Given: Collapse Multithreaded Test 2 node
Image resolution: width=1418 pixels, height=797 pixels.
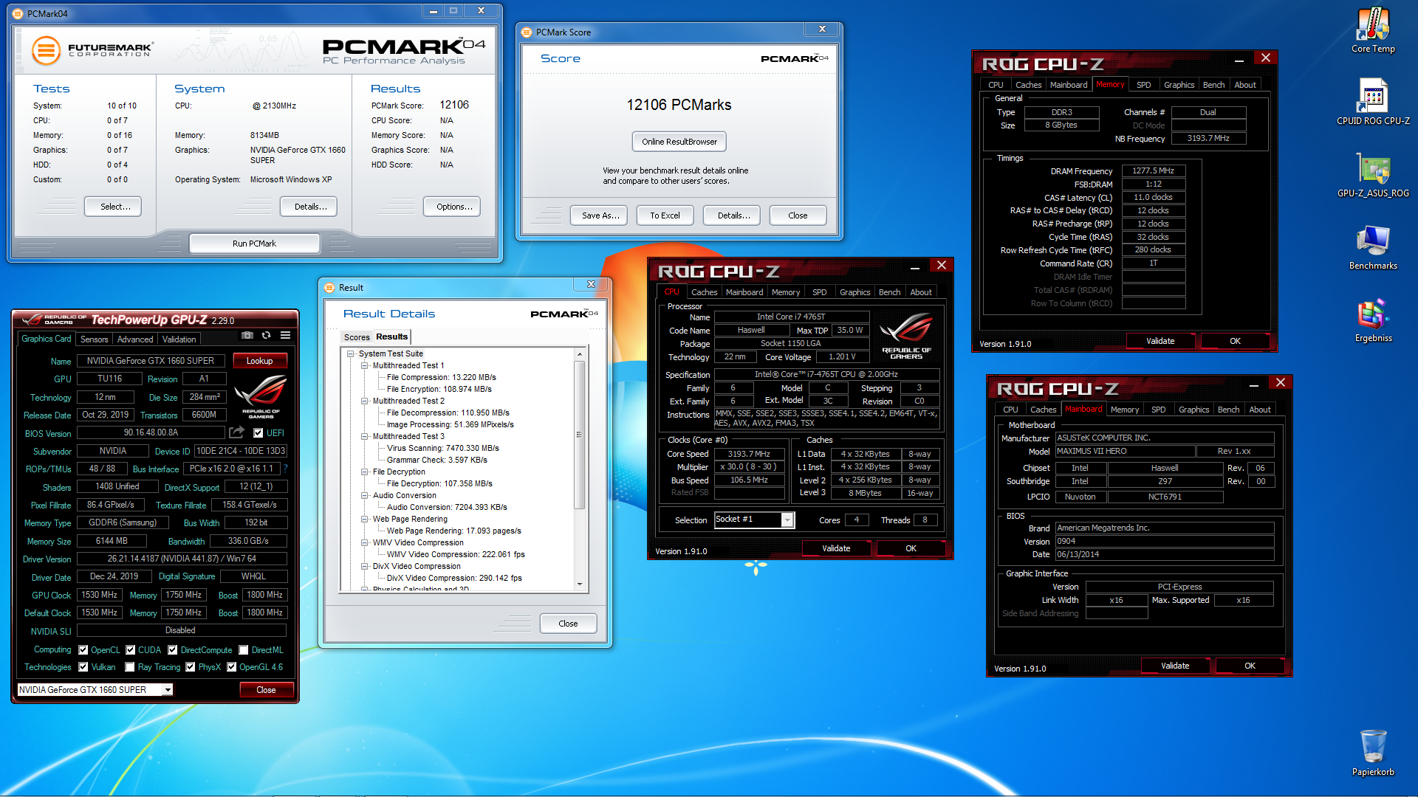Looking at the screenshot, I should (x=365, y=401).
